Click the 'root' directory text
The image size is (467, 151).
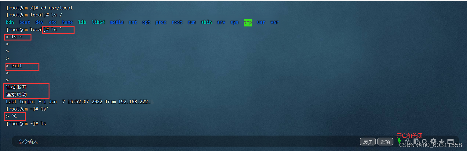click(x=177, y=22)
